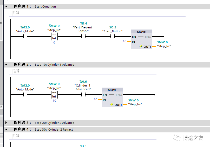The height and width of the screenshot is (147, 210).
Task: Click the comment field under network 1
Action: (x=99, y=13)
